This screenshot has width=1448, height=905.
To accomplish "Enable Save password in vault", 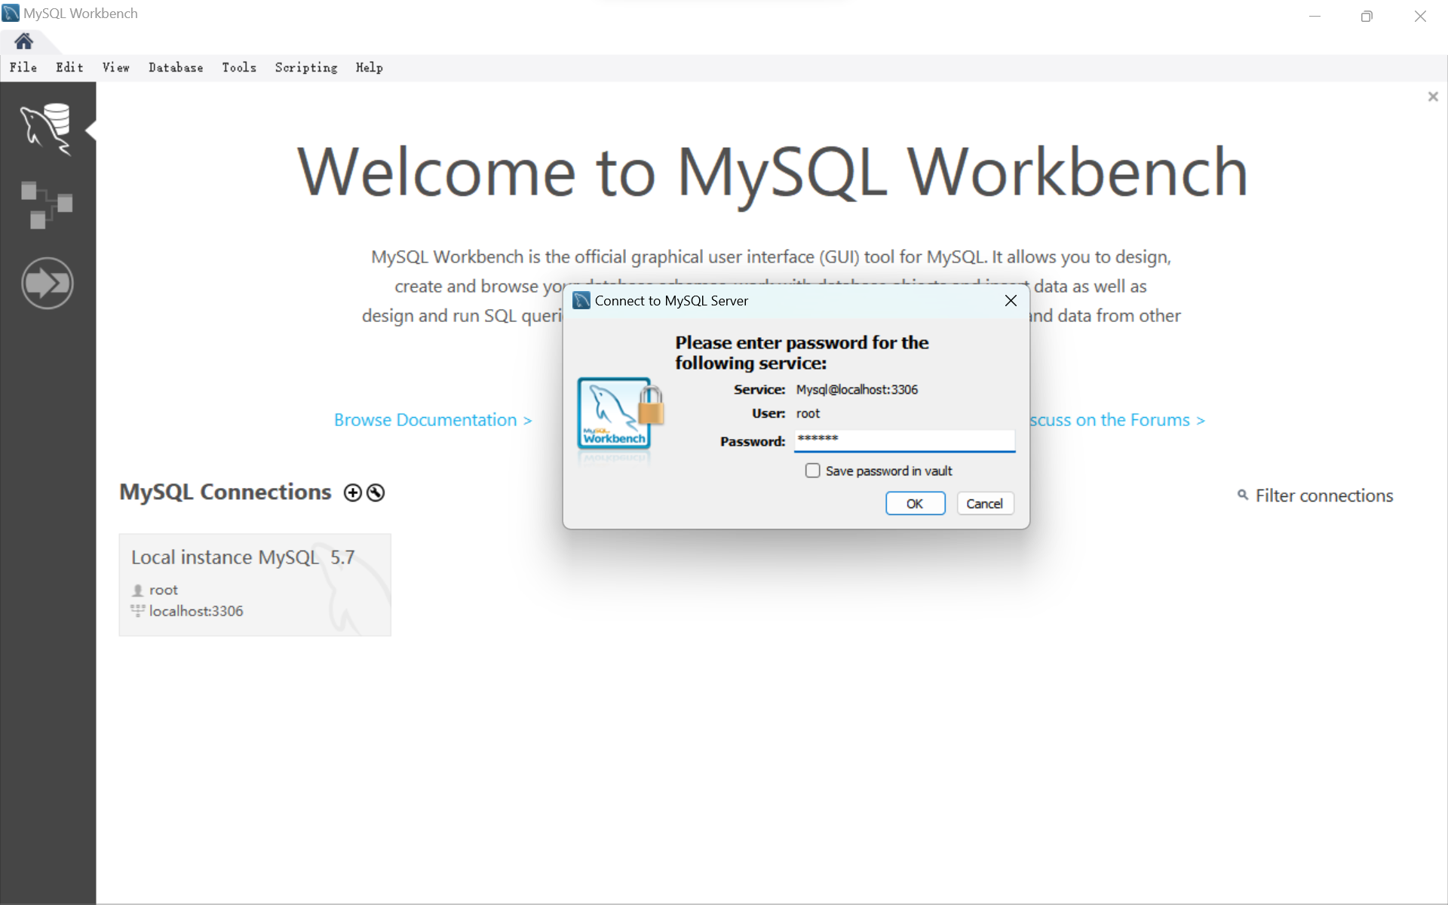I will [x=812, y=471].
